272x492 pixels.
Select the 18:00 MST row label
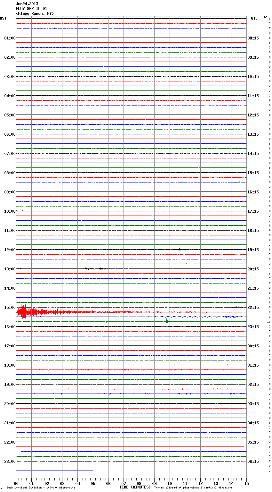coord(10,365)
